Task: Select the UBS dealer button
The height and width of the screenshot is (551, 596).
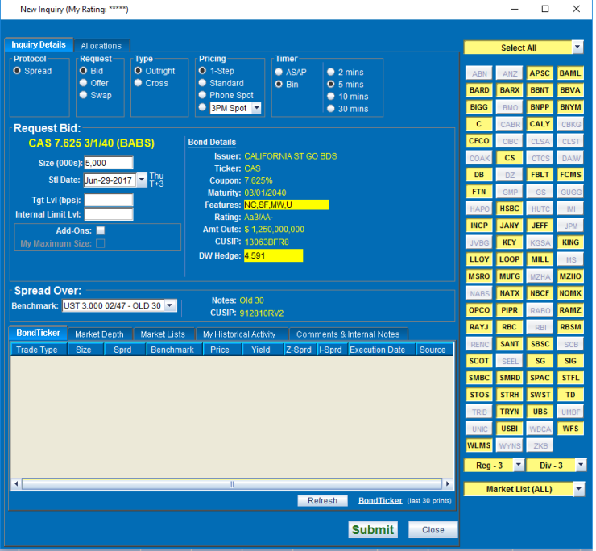Action: [x=540, y=412]
